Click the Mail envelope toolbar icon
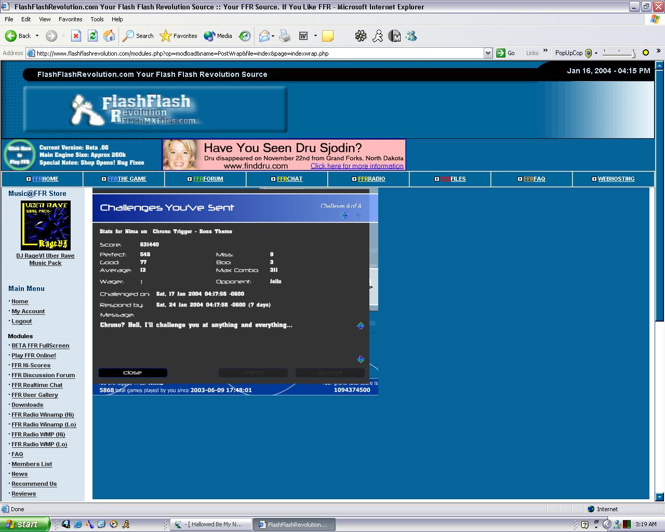The width and height of the screenshot is (665, 532). pos(264,36)
